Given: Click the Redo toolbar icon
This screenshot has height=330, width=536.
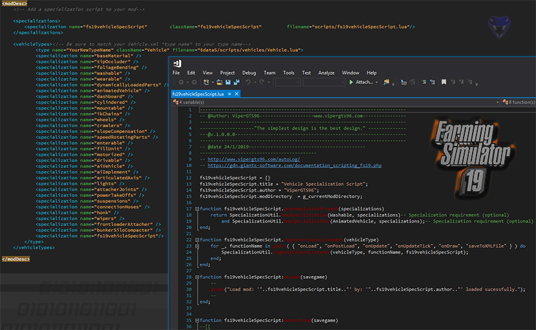Looking at the screenshot, I should [x=262, y=82].
